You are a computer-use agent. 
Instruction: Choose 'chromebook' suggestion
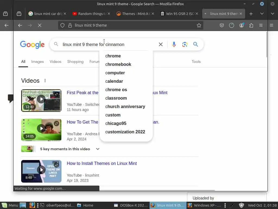pos(126,64)
